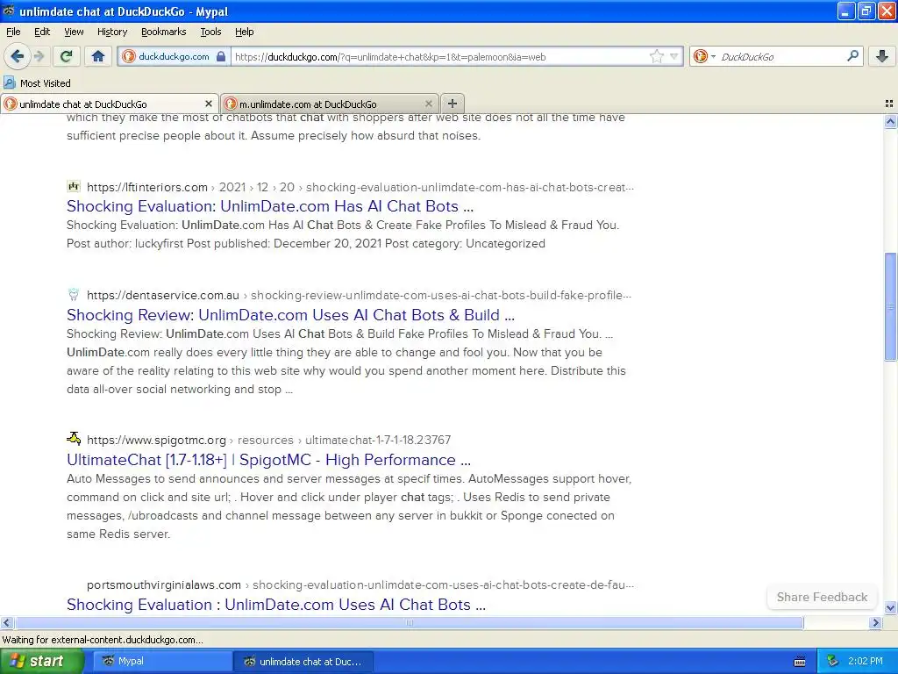Click the vertical scrollbar down arrow
The height and width of the screenshot is (674, 898).
(x=890, y=607)
